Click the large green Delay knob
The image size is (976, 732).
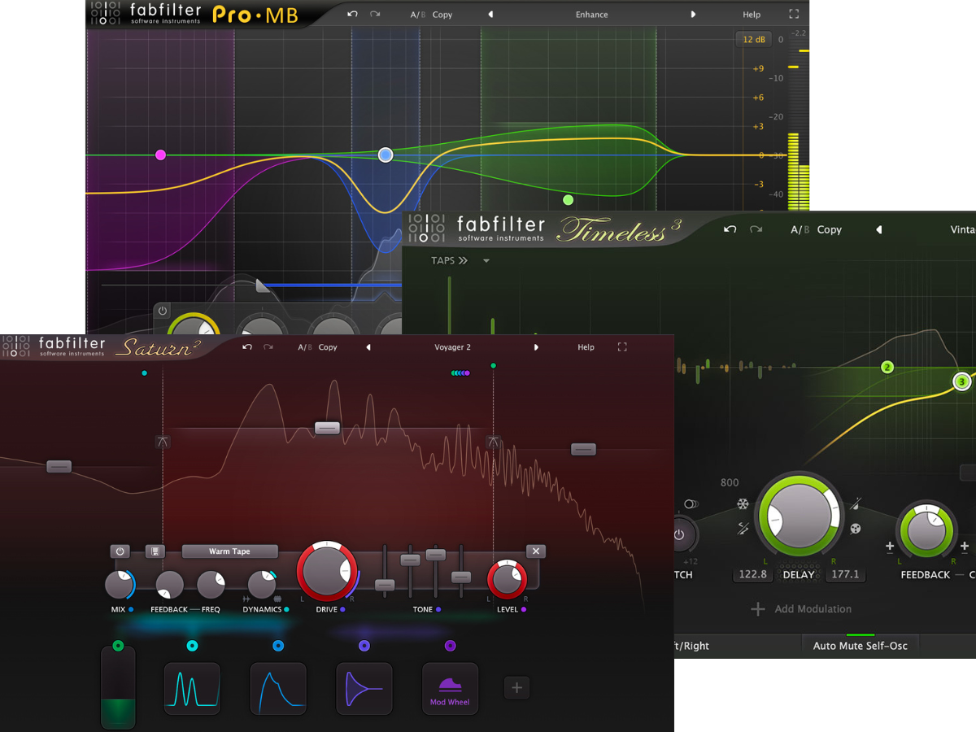click(x=798, y=516)
